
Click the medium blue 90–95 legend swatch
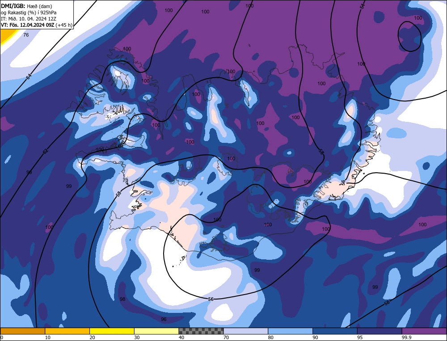[335, 331]
